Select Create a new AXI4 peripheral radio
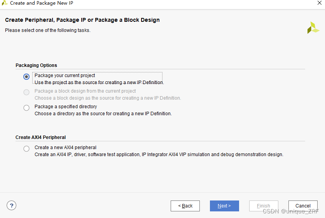Image resolution: width=325 pixels, height=218 pixels. pos(26,149)
